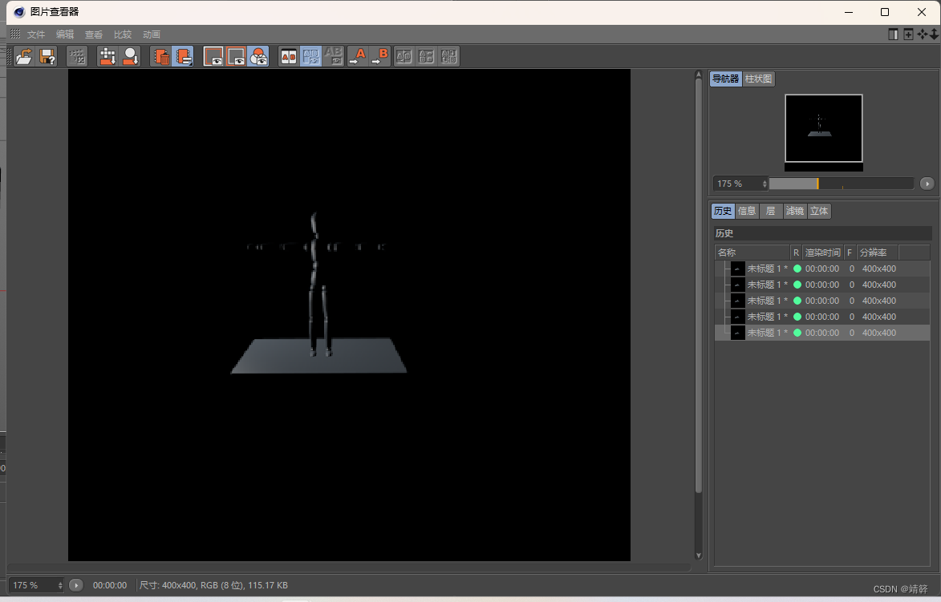Viewport: 941px width, 602px height.
Task: Switch to the 滤镜 tab
Action: [794, 211]
